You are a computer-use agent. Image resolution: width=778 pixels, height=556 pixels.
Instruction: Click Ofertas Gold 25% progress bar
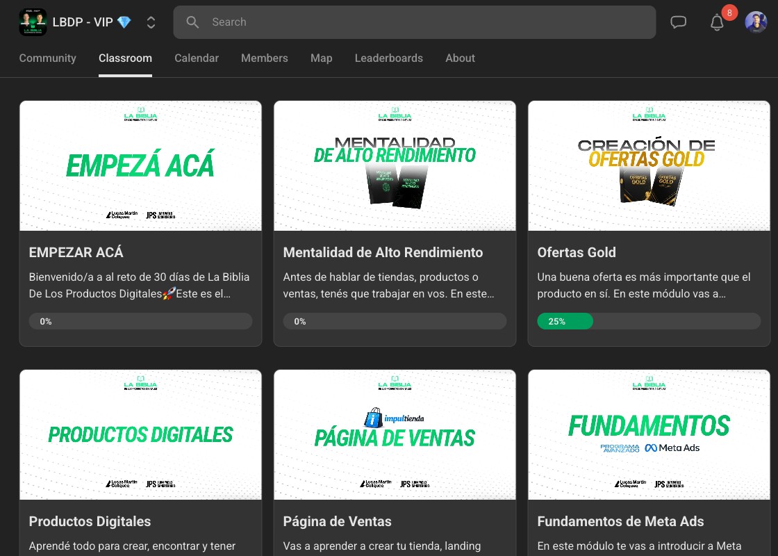[x=649, y=321]
